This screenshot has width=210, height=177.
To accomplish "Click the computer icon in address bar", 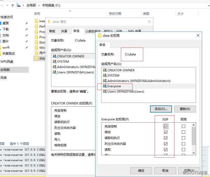I will tap(19, 5).
